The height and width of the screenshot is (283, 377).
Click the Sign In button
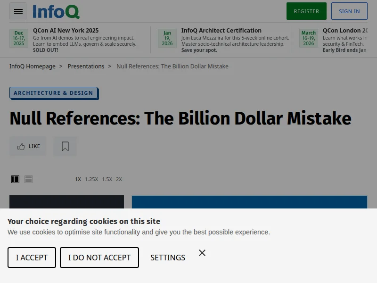(x=349, y=11)
